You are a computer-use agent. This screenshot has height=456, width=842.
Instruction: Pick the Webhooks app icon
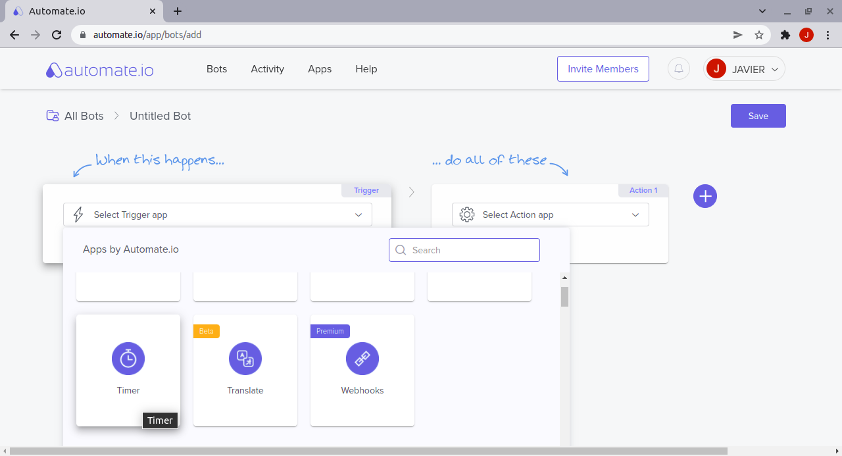362,359
